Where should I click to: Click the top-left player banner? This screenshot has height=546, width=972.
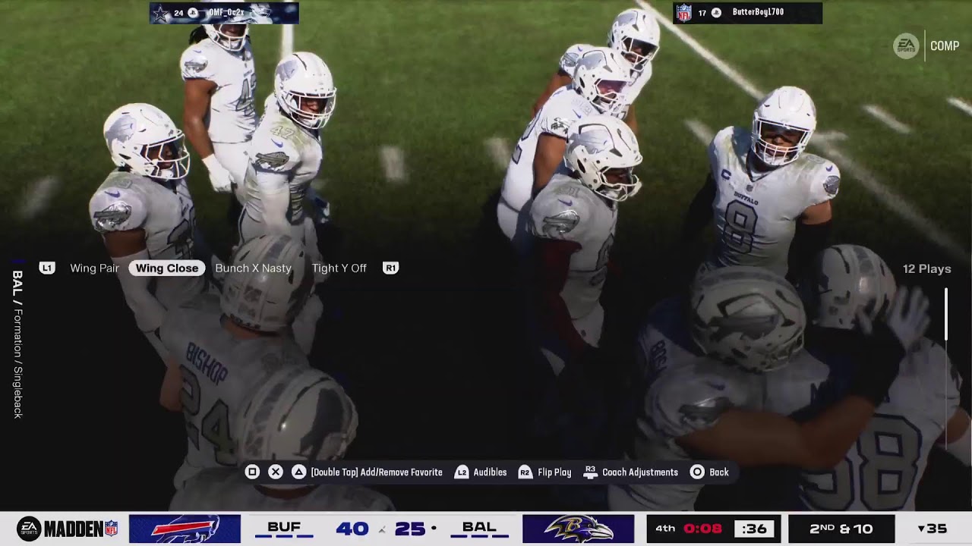(224, 13)
